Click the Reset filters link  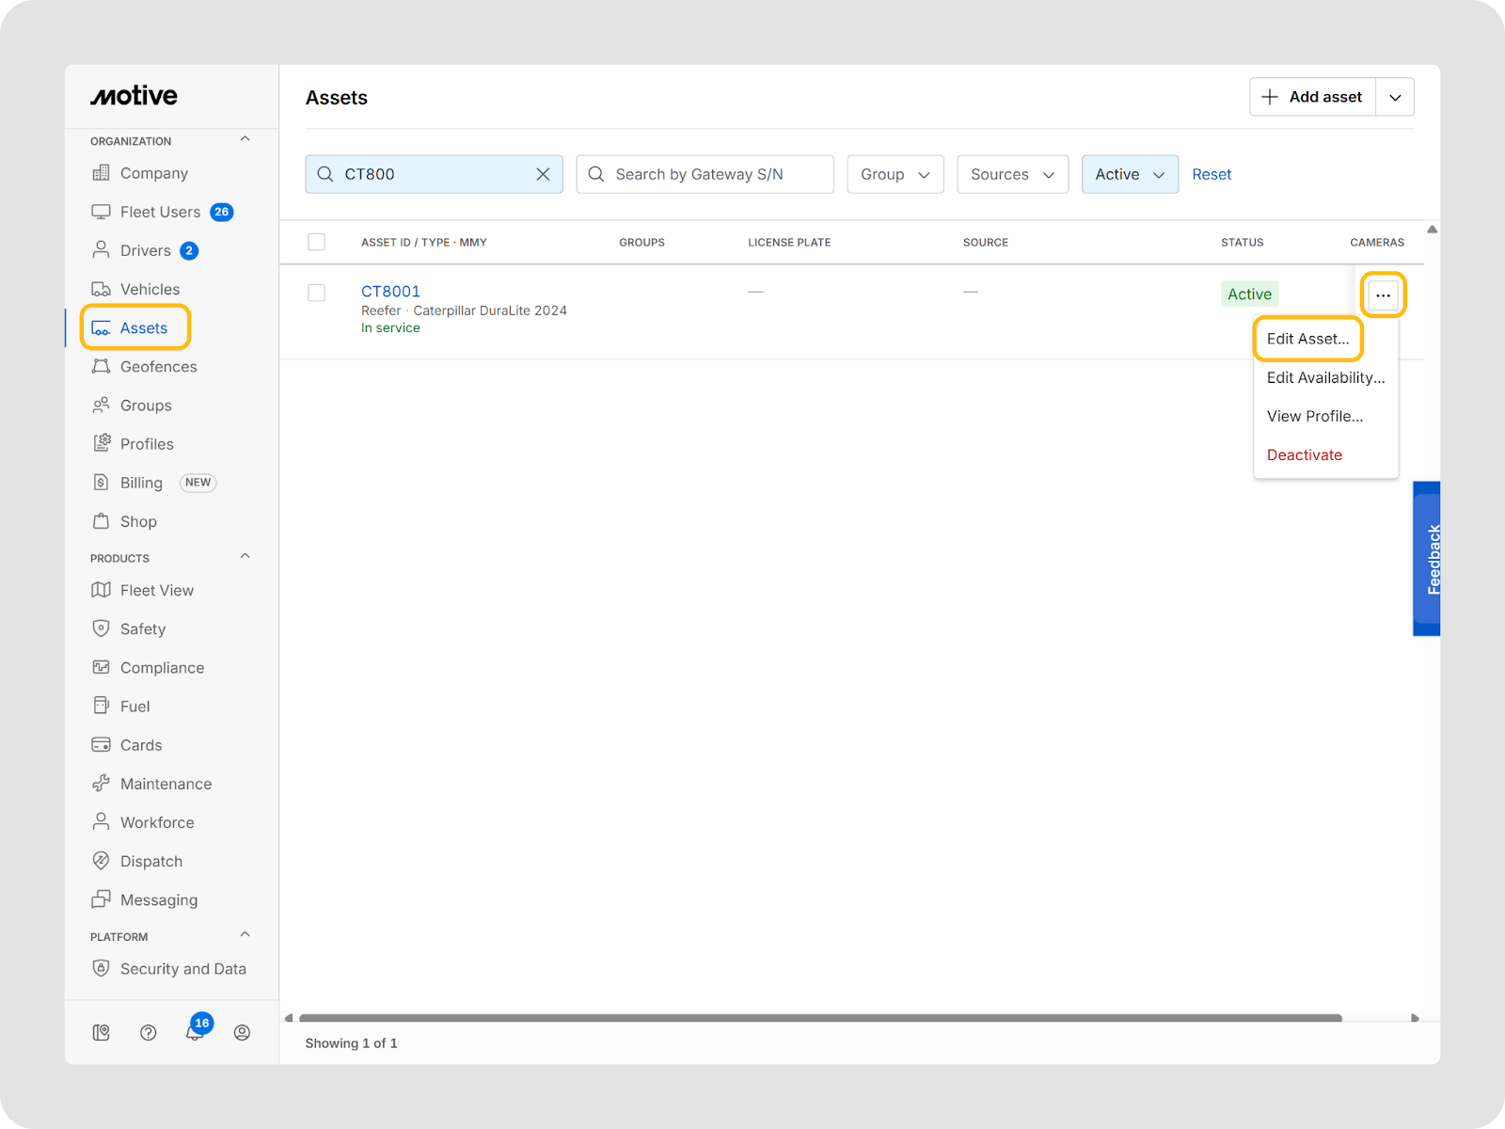tap(1212, 174)
